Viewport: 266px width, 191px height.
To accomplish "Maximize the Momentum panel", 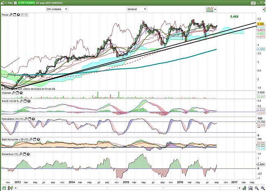I will point(24,154).
